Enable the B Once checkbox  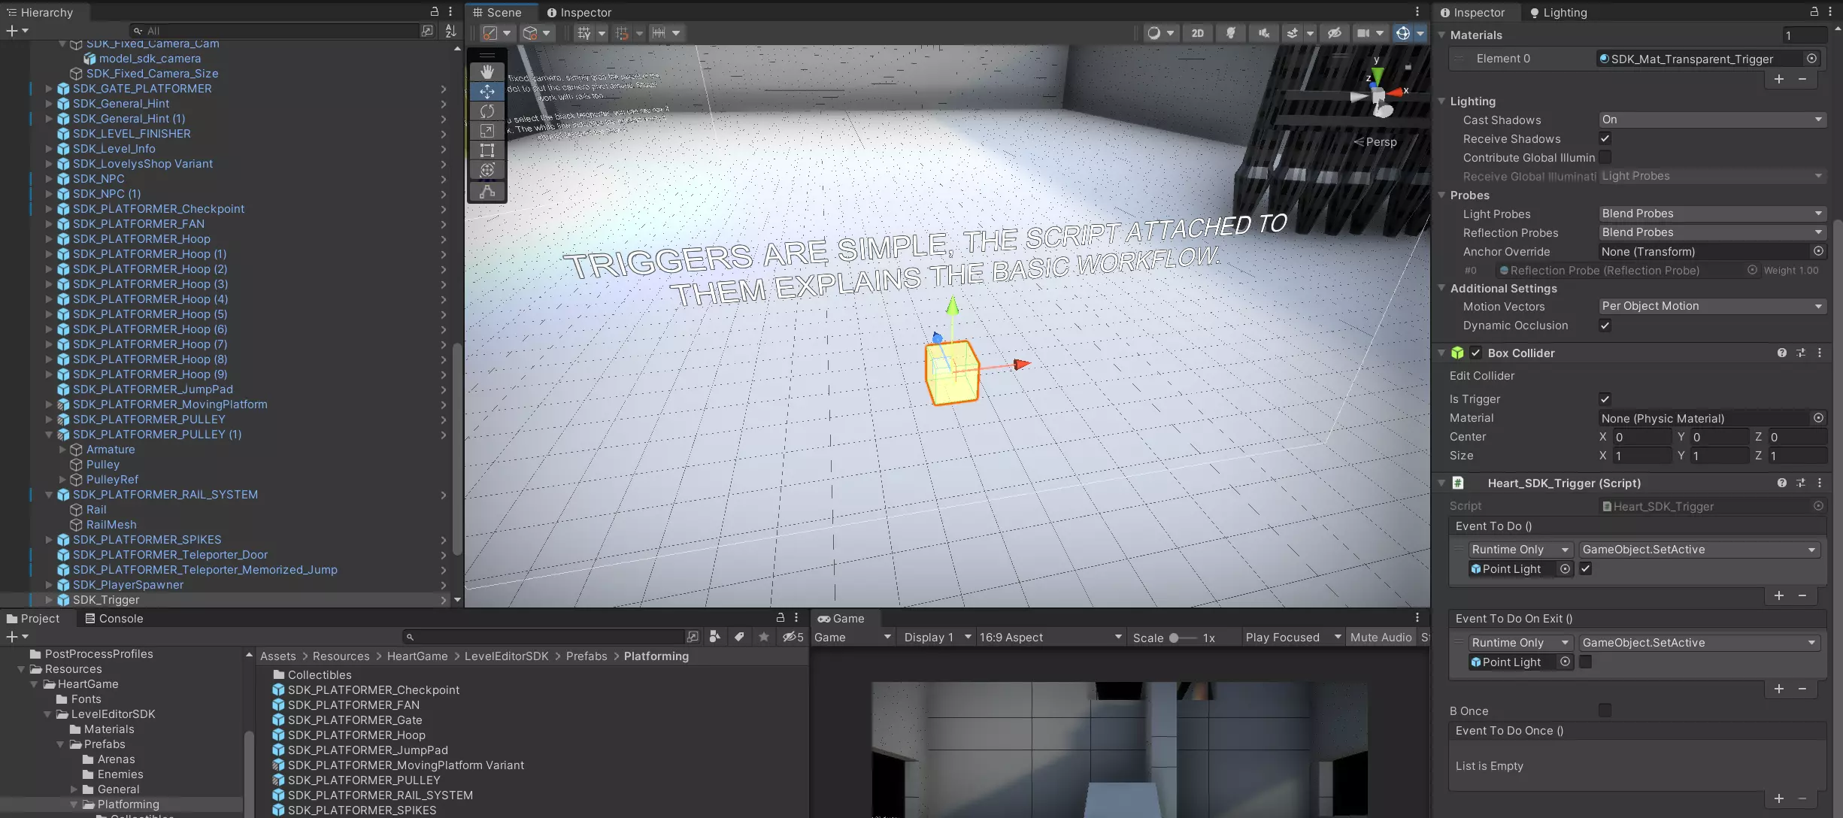1605,710
